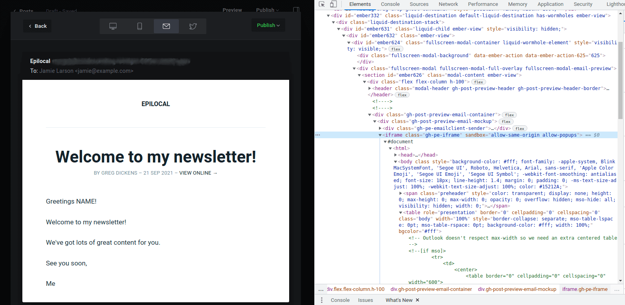
Task: Close the What's New drawer tab
Action: (x=417, y=300)
